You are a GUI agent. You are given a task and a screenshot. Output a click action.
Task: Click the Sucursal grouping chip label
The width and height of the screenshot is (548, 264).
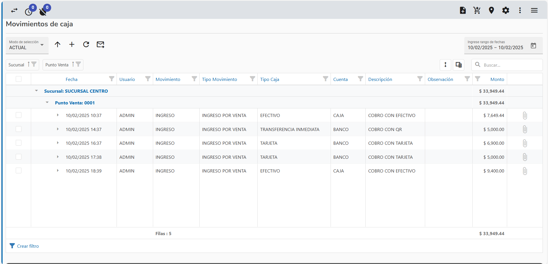(x=16, y=65)
